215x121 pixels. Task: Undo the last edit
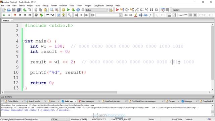tap(25, 10)
